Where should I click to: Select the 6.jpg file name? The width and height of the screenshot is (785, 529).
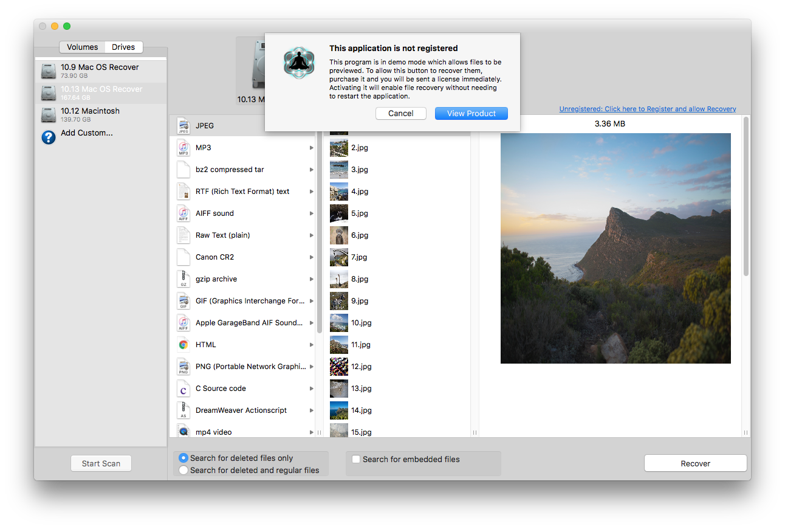coord(360,235)
